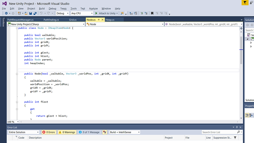
Task: Click the Find in Files toolbar icon
Action: pos(122,13)
